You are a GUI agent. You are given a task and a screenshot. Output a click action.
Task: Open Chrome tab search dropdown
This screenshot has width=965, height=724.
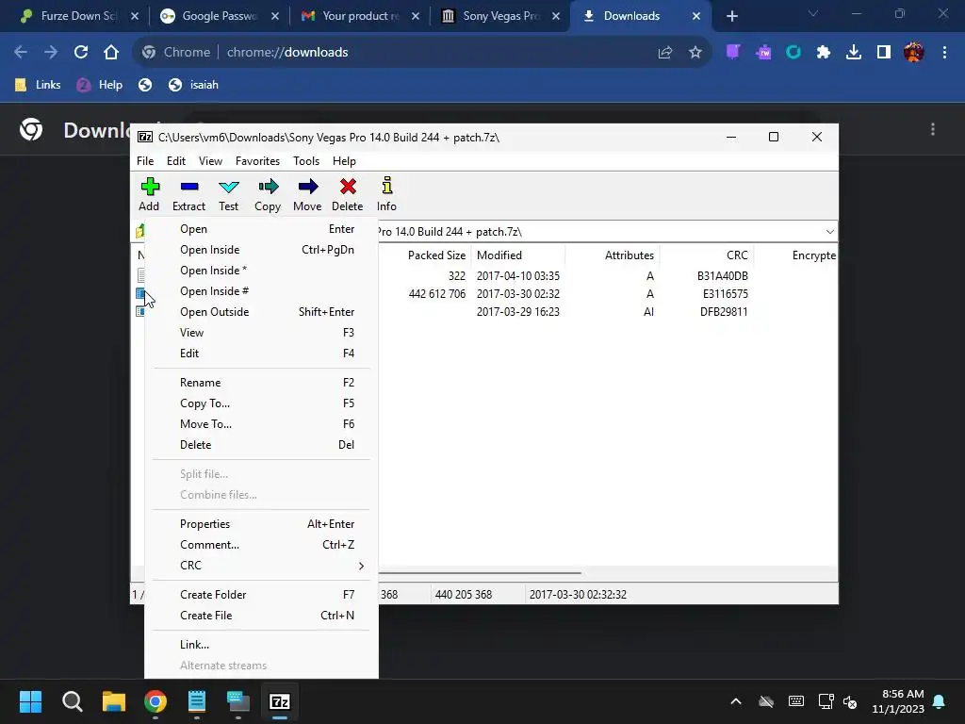coord(813,13)
